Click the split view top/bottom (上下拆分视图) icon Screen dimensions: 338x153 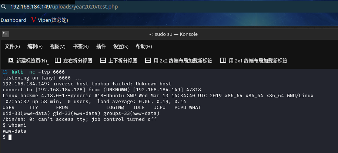pyautogui.click(x=103, y=61)
